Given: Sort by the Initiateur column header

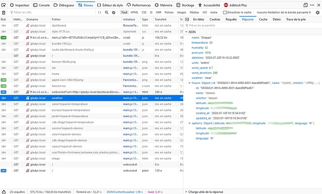Looking at the screenshot, I should tap(131, 19).
